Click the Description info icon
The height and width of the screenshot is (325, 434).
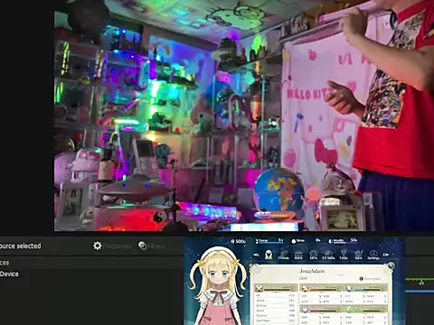click(362, 279)
